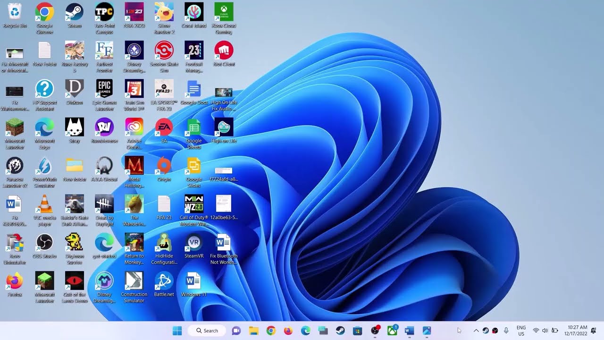The height and width of the screenshot is (340, 604).
Task: Select the High On Life Fix Audio file
Action: (224, 99)
